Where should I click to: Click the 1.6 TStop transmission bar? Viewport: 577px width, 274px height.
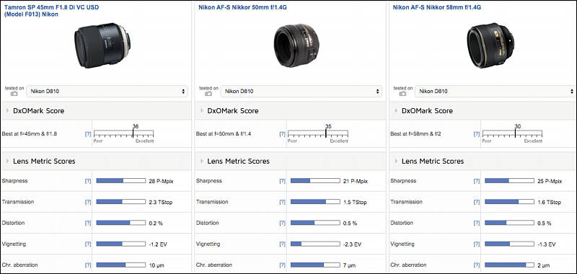tap(509, 202)
